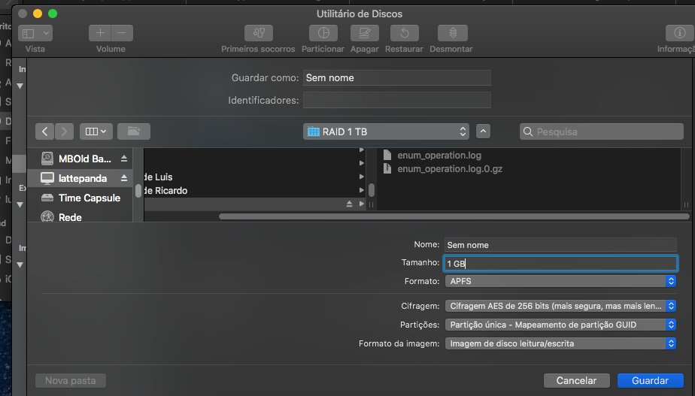Click the Guardar save button
This screenshot has height=396, width=695.
tap(650, 380)
